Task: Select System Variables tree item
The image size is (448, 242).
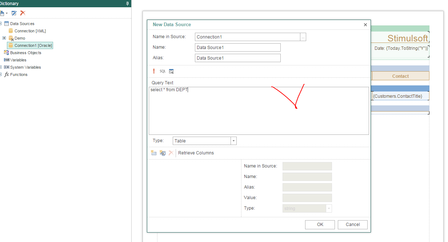Action: [25, 67]
